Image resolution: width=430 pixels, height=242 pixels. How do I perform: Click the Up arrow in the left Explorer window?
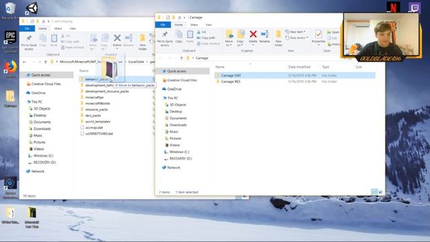(x=46, y=62)
